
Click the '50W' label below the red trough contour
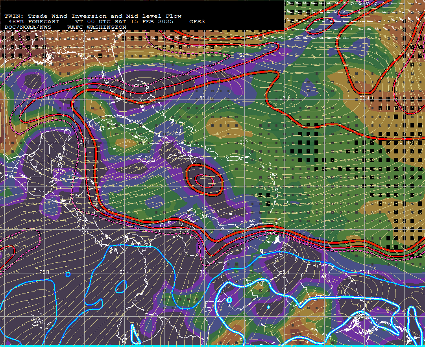click(x=364, y=98)
